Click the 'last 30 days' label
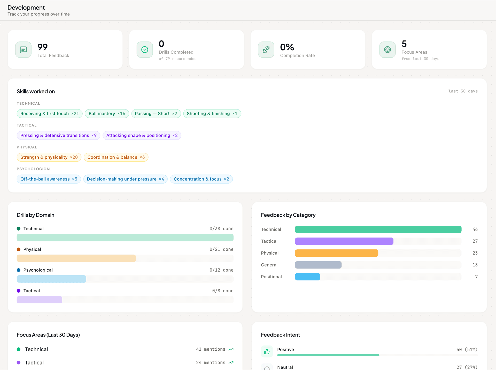This screenshot has width=496, height=370. 463,91
